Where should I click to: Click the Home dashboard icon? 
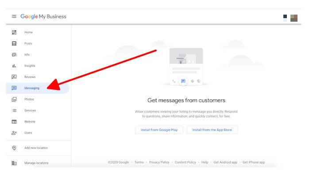(14, 32)
